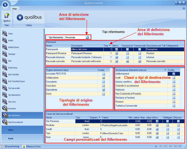Open the Ruoli navigation group
The image size is (187, 149).
pos(22,139)
